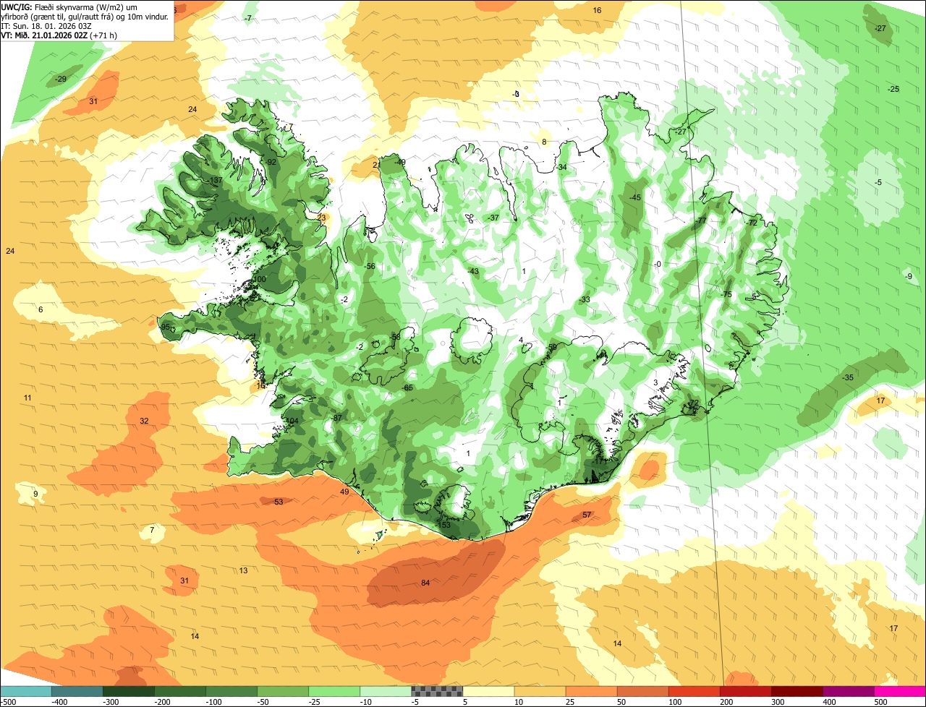Click the '300' label on the legend
Image resolution: width=926 pixels, height=707 pixels.
[x=778, y=702]
